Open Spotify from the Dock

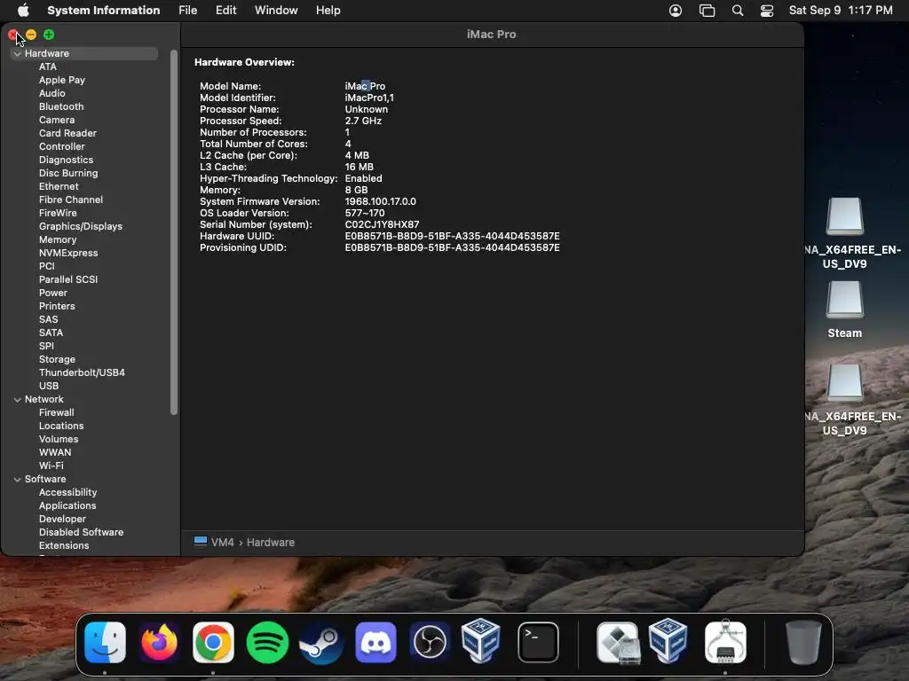pyautogui.click(x=267, y=642)
